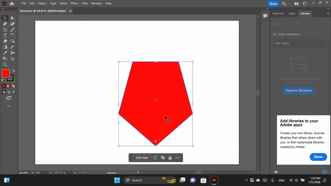The height and width of the screenshot is (186, 331).
Task: Close the Brochure document tab
Action: coord(70,11)
